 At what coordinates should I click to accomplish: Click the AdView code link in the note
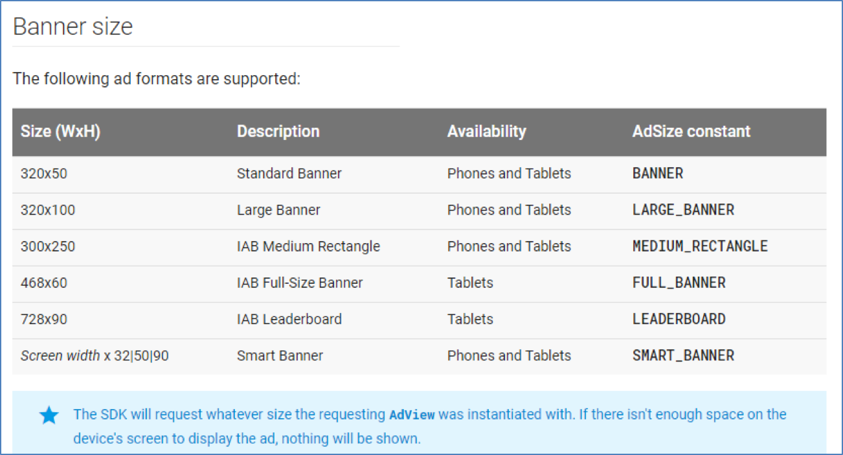coord(412,414)
